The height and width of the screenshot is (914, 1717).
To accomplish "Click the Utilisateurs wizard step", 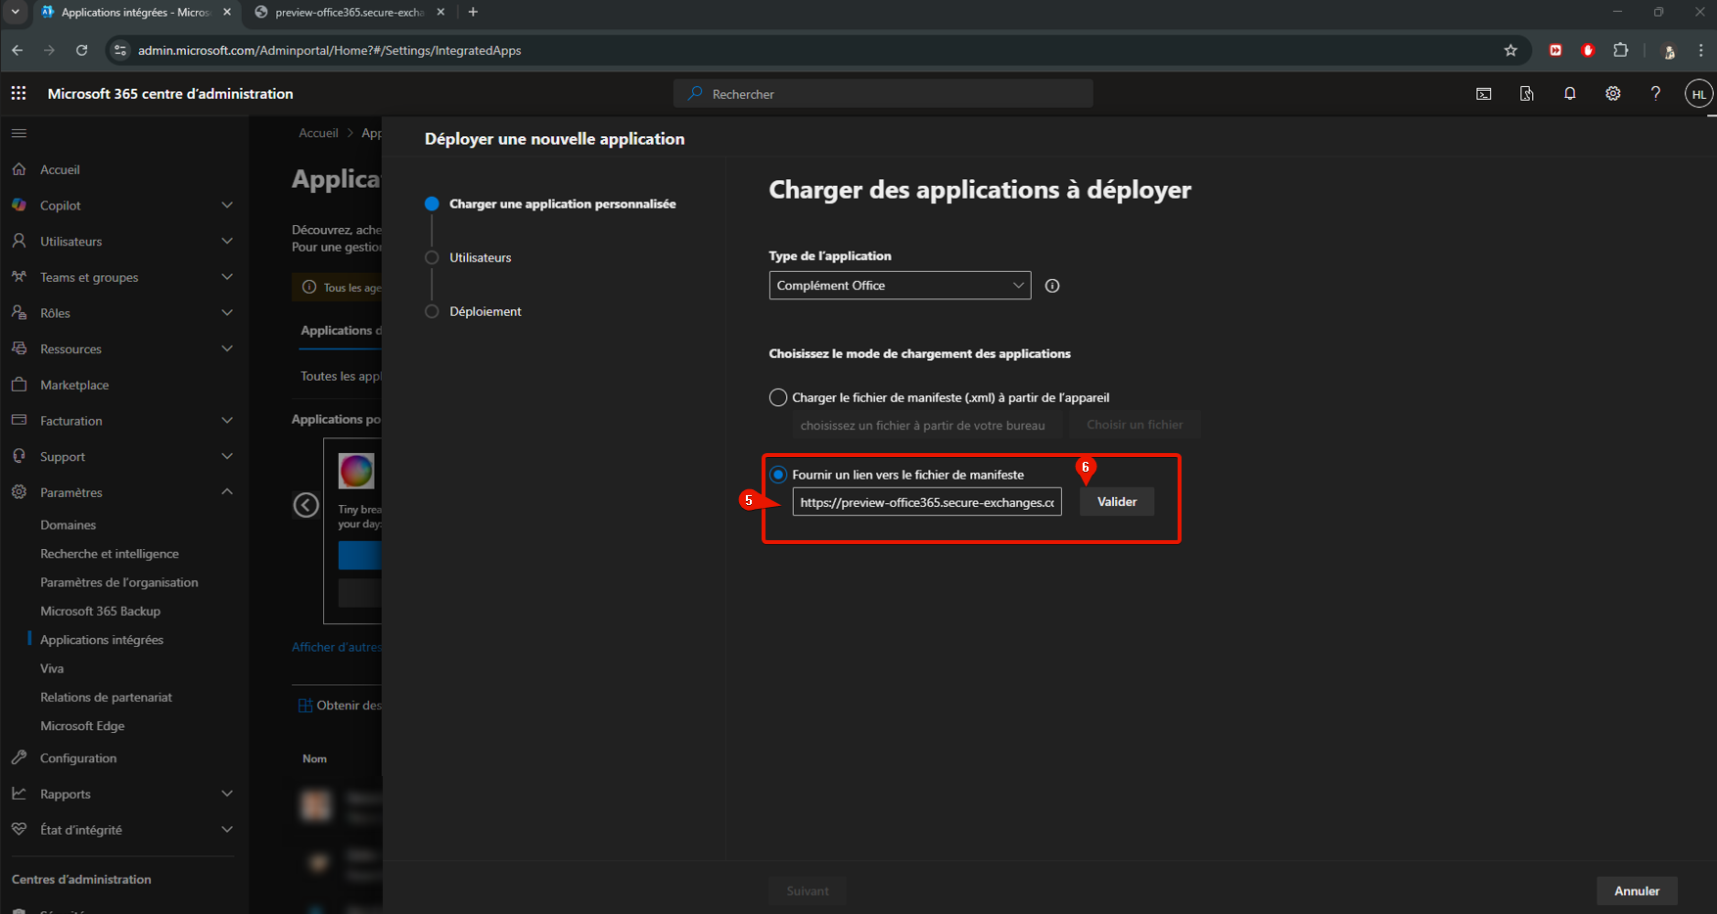I will click(481, 258).
